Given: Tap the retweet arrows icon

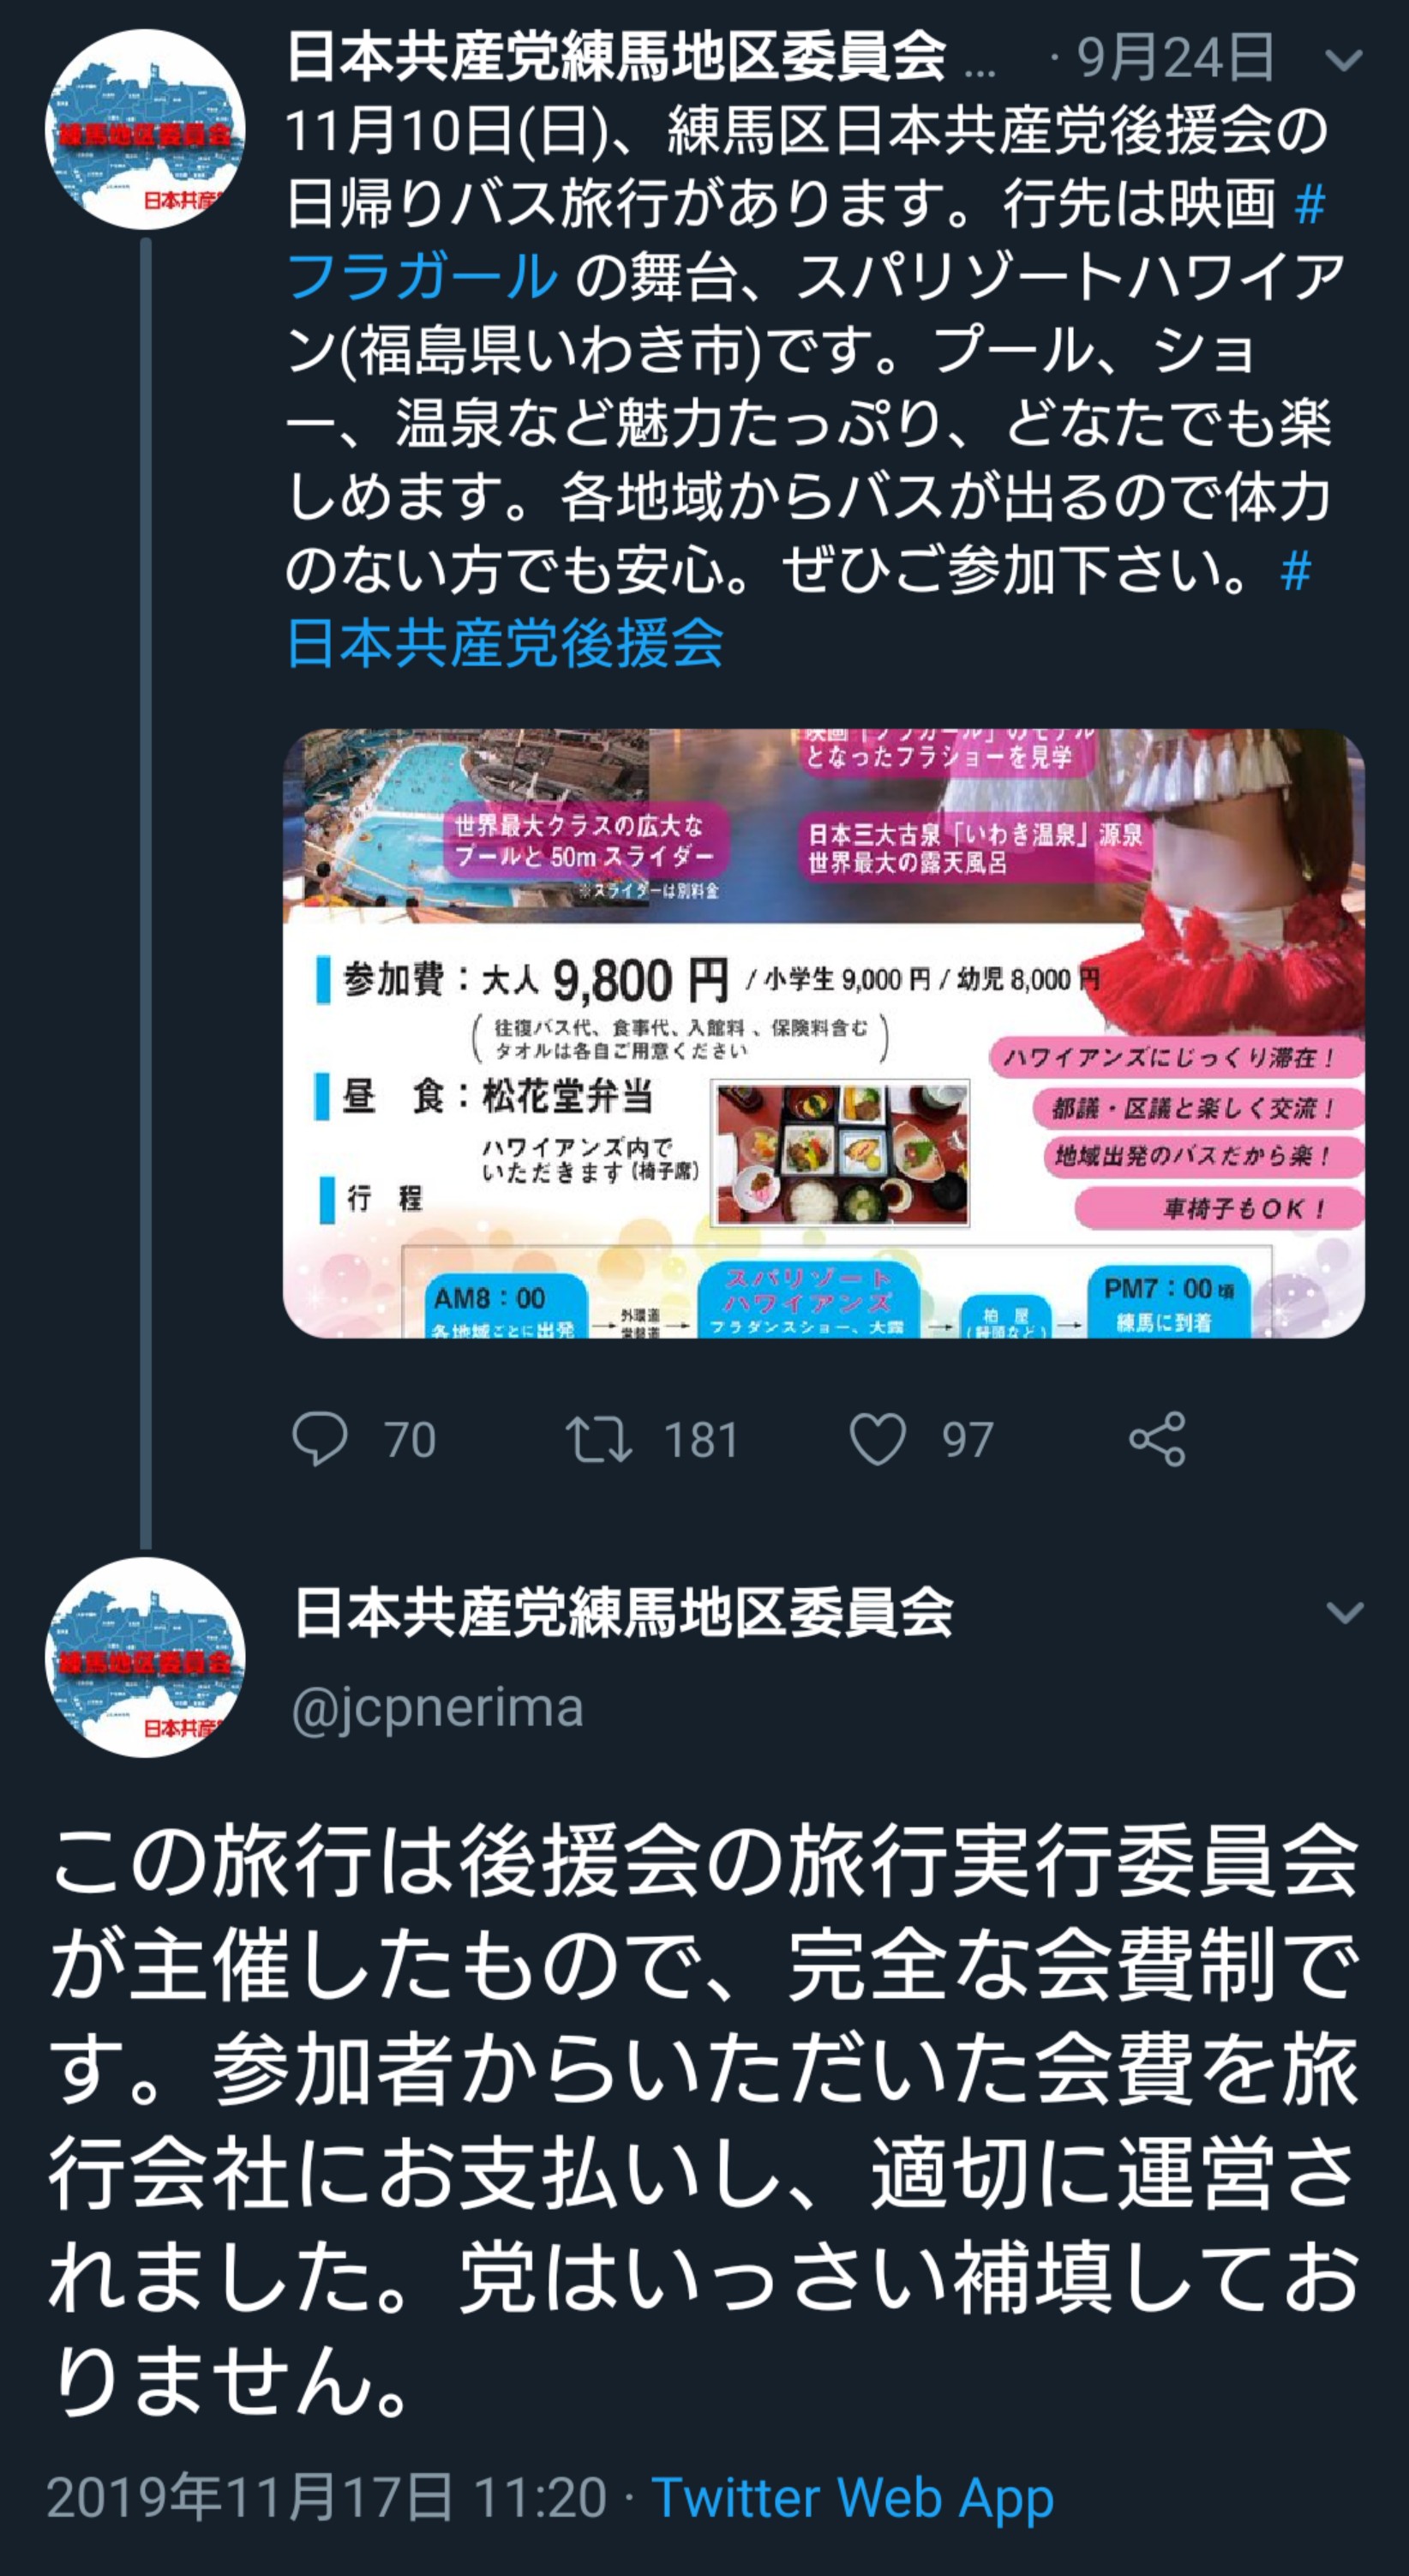Looking at the screenshot, I should 598,1439.
